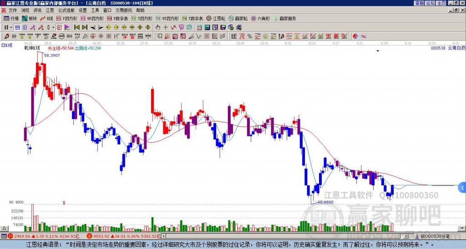The image size is (466, 249).
Task: Open the 江恩 menu
Action: click(50, 10)
